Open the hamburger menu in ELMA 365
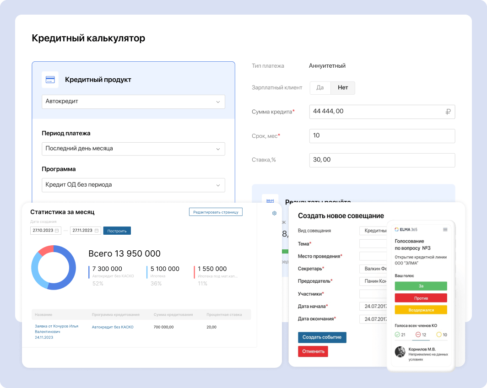 (x=445, y=229)
